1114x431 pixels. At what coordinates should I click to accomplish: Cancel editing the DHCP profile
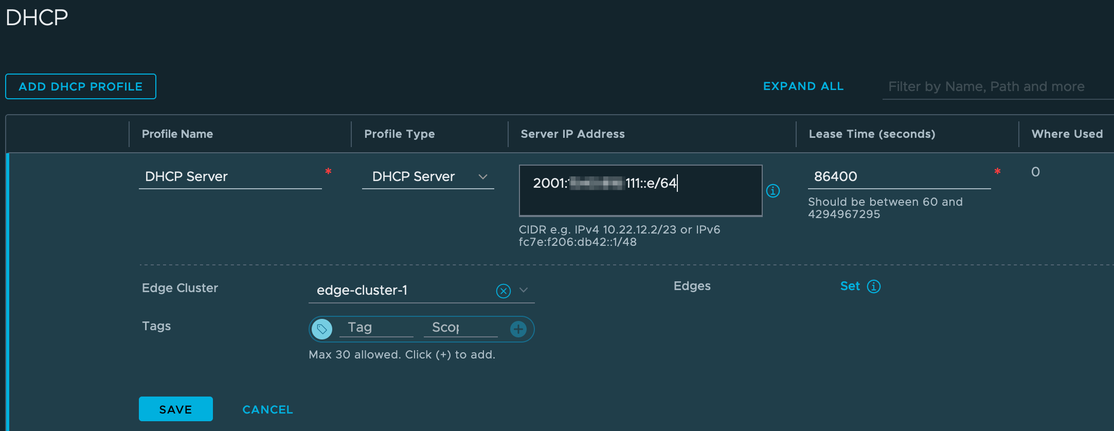coord(267,409)
